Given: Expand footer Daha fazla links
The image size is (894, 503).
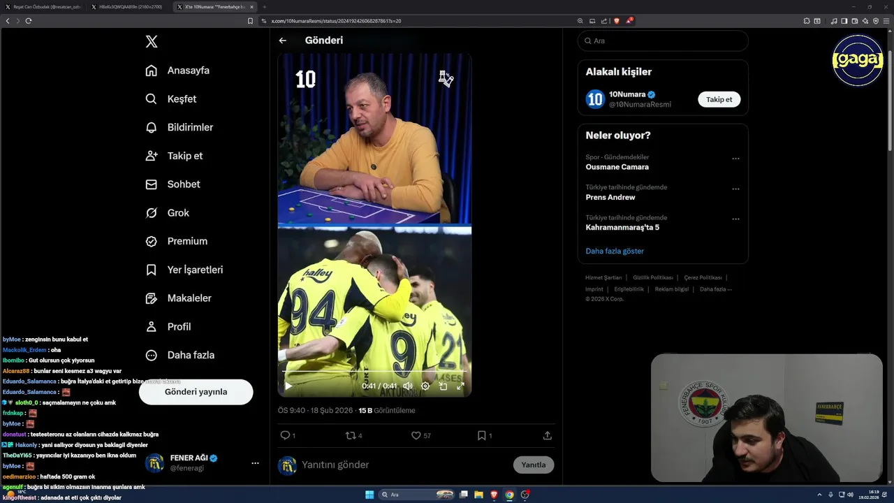Looking at the screenshot, I should click(x=716, y=289).
